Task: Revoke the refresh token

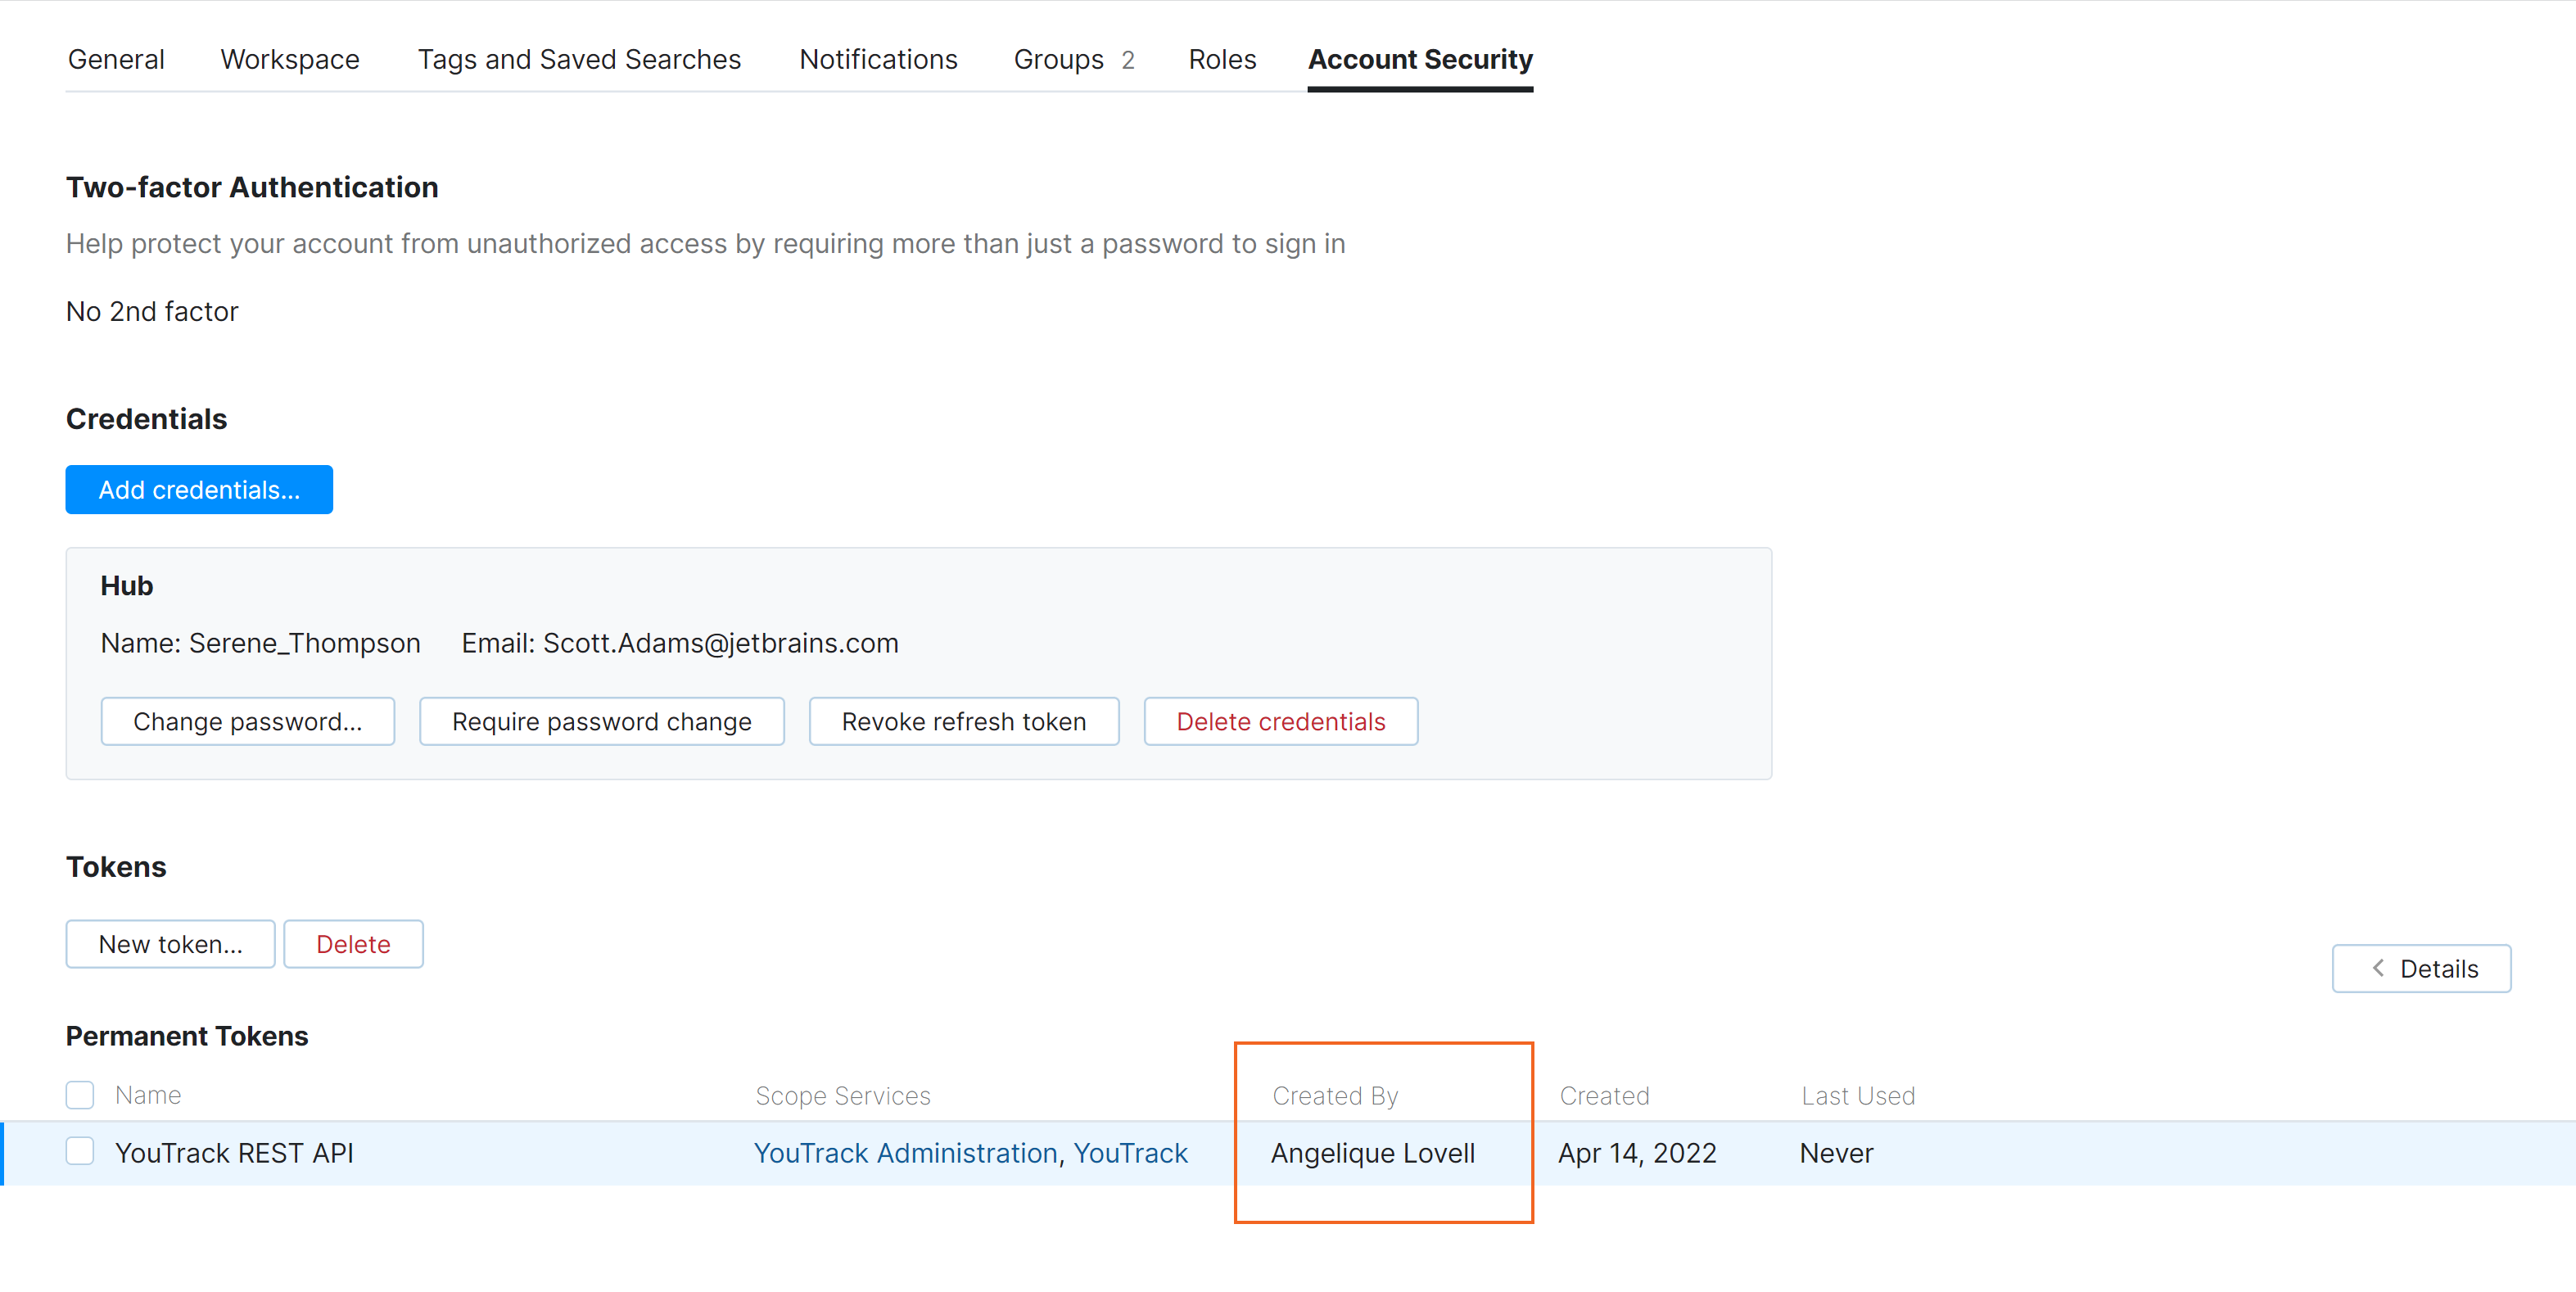Action: tap(963, 721)
